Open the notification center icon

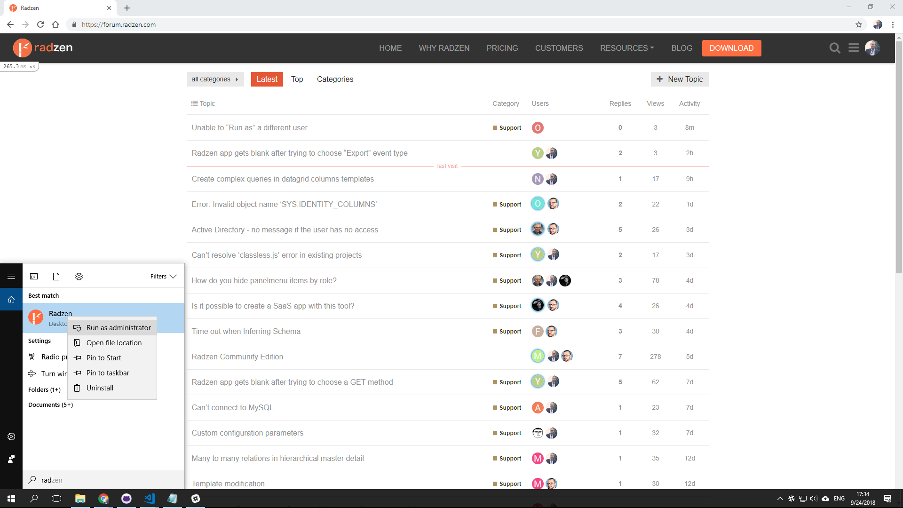887,499
